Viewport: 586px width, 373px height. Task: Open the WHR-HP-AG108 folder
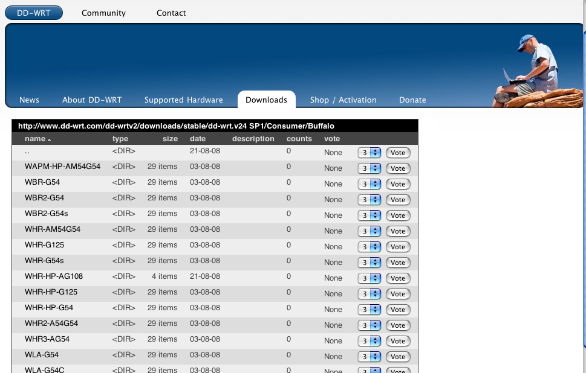(54, 276)
